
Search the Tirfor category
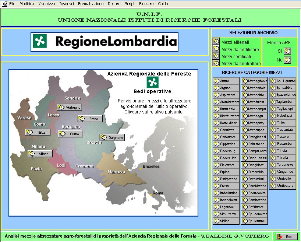(283, 123)
